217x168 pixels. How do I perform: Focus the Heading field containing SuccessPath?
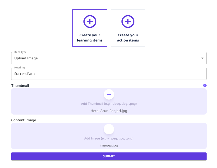(104, 74)
